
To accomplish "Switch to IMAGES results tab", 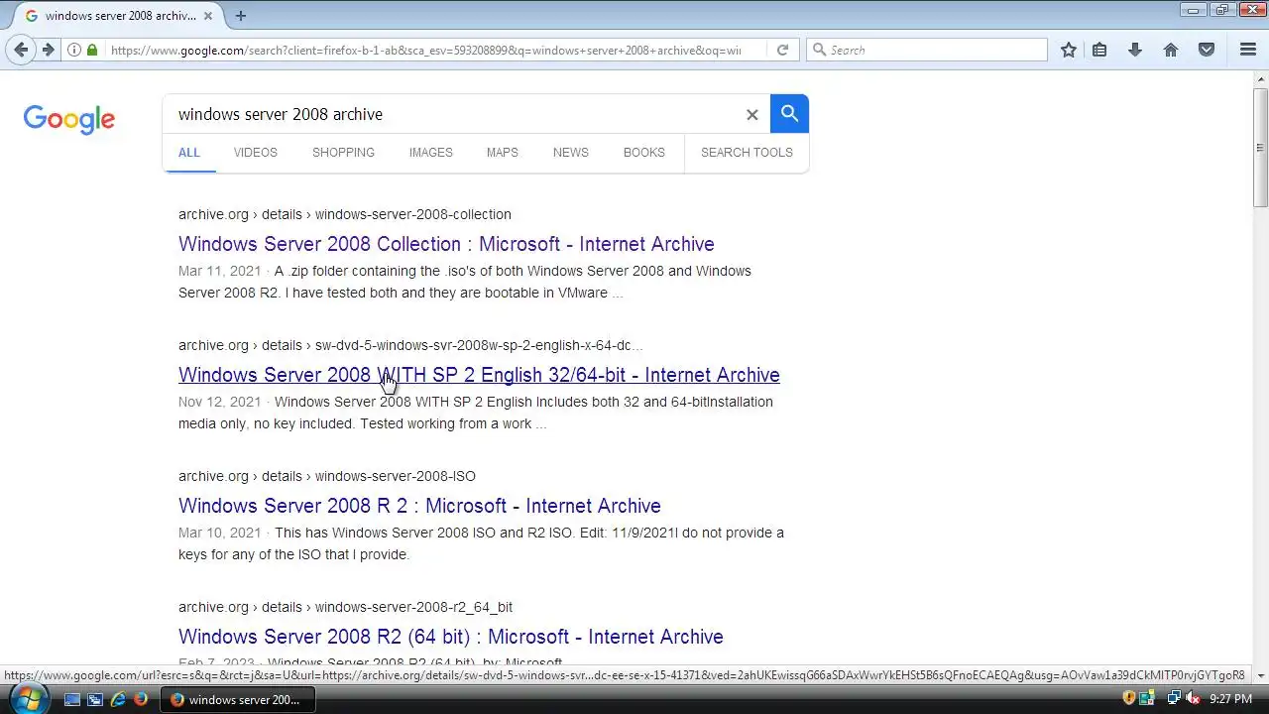I will (x=430, y=153).
